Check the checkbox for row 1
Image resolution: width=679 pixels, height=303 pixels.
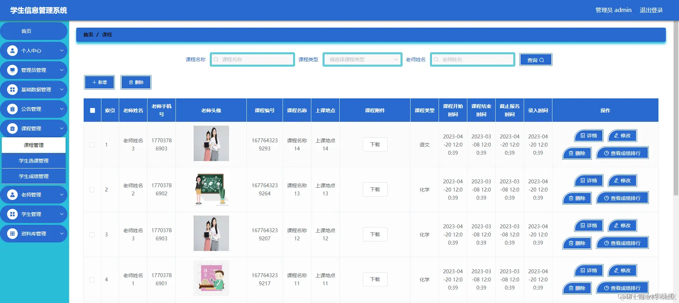click(x=92, y=145)
